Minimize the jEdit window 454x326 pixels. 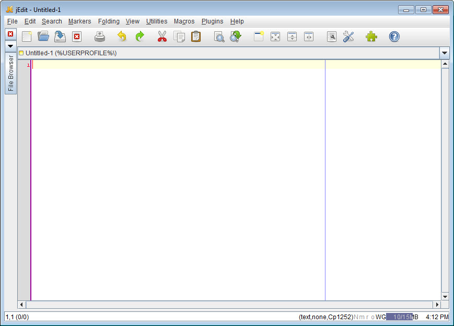[406, 10]
